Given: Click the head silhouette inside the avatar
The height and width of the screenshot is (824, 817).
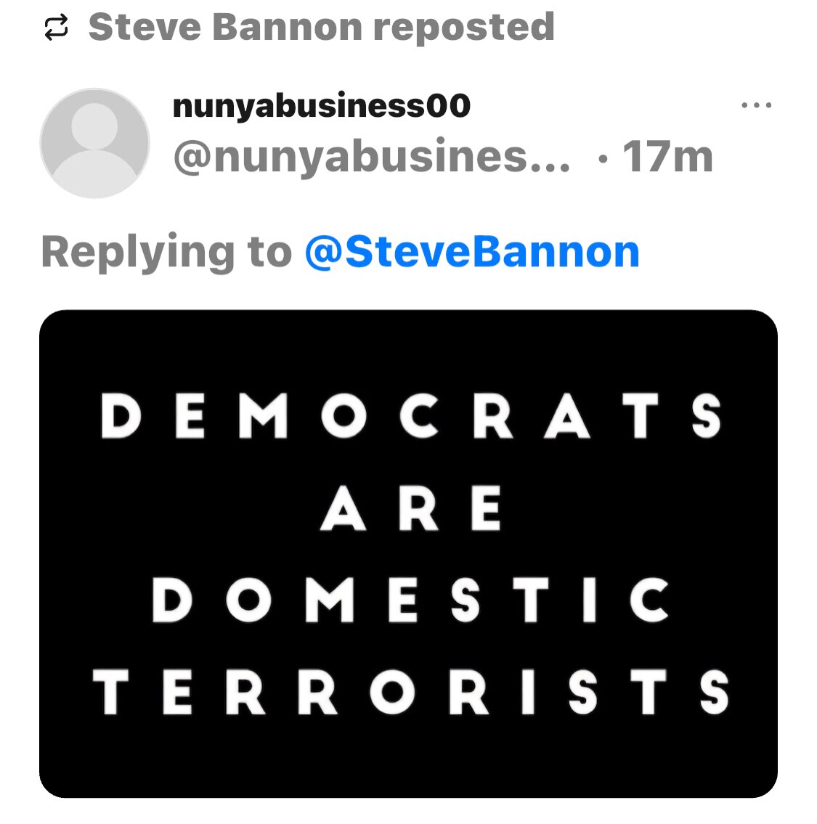Looking at the screenshot, I should click(94, 126).
